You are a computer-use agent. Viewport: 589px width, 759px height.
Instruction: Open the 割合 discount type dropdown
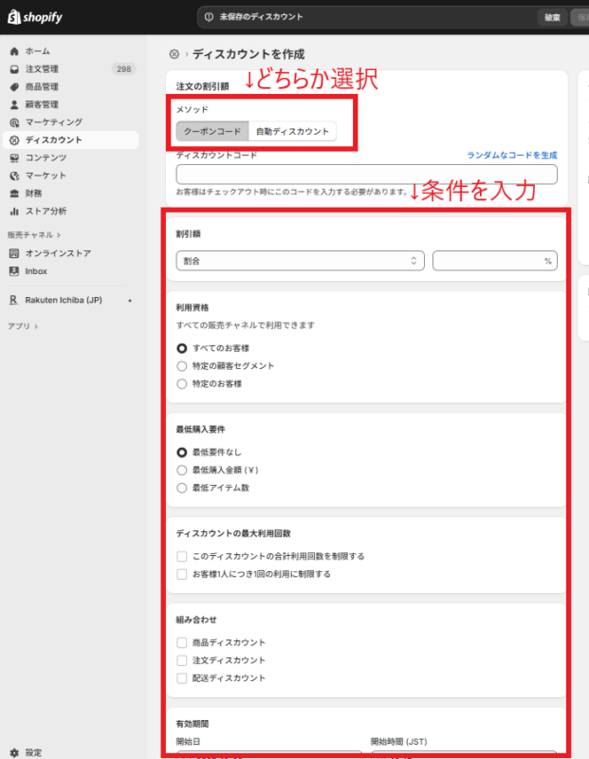[300, 260]
